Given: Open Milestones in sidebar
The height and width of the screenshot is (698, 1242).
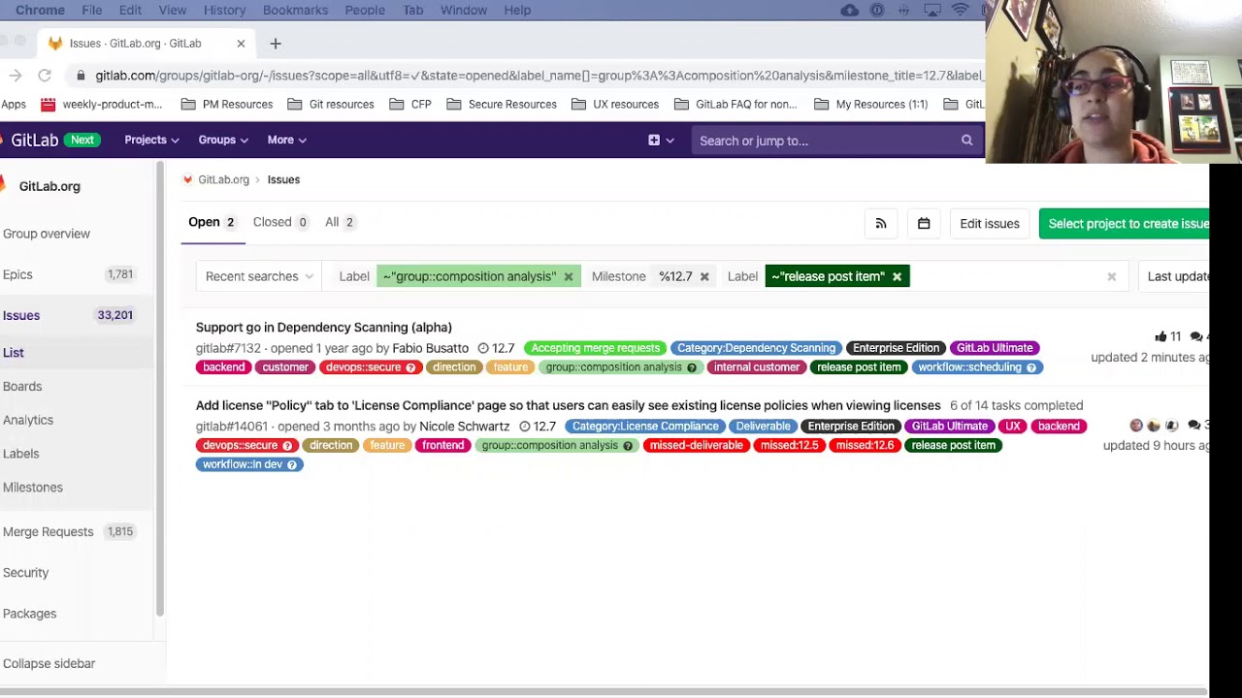Looking at the screenshot, I should (x=33, y=488).
